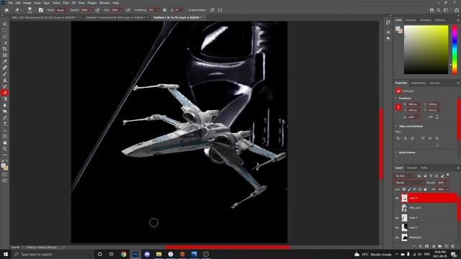The height and width of the screenshot is (259, 461).
Task: Switch to the Adjustments tab
Action: 418,83
